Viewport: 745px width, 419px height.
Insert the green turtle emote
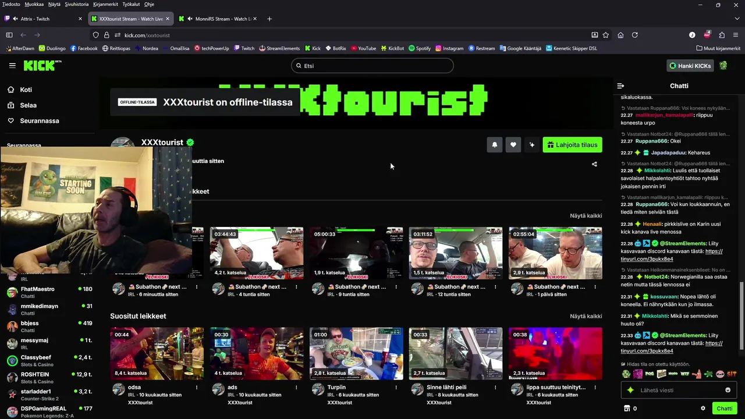(708, 374)
